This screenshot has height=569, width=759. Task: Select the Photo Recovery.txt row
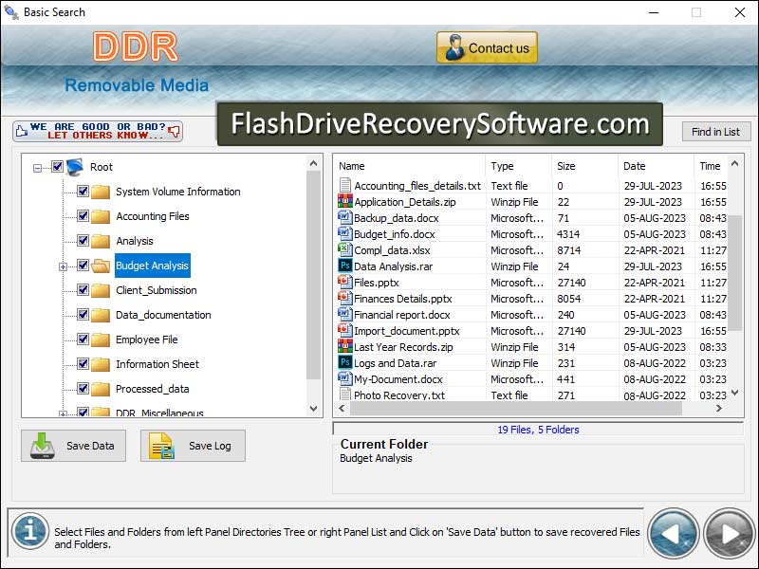[531, 395]
